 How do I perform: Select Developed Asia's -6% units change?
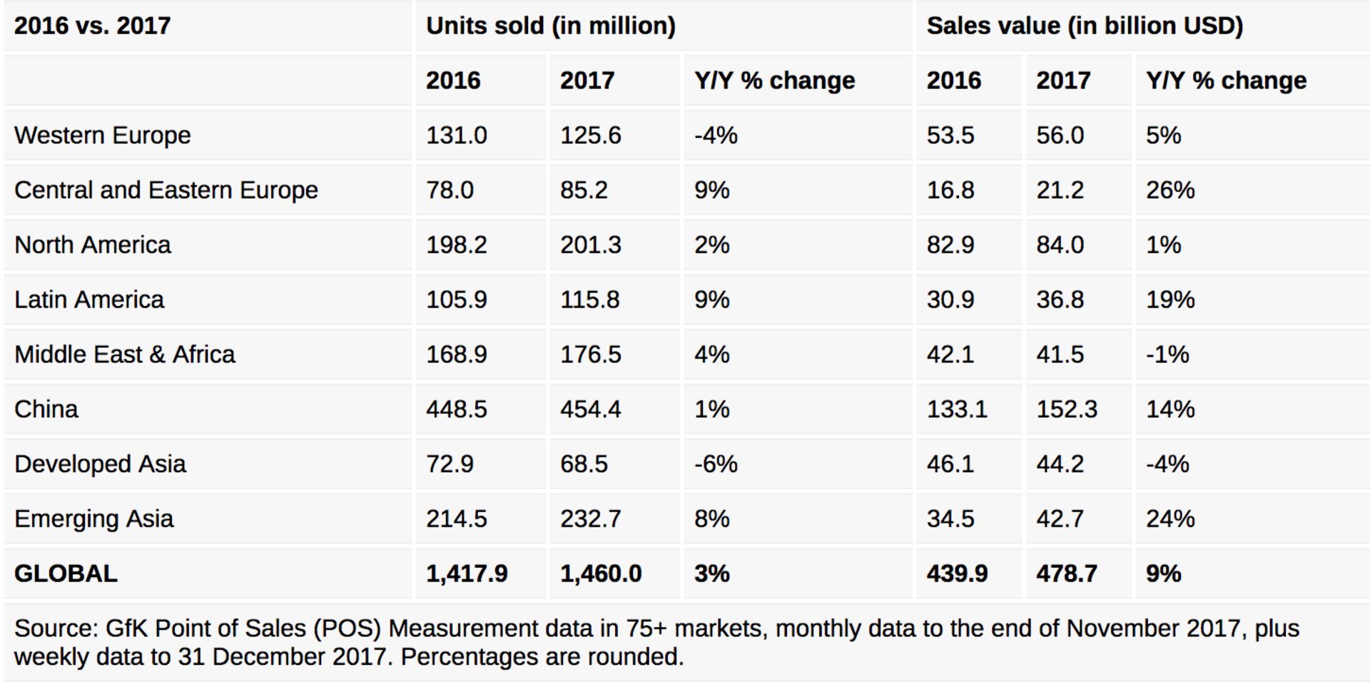(x=716, y=464)
